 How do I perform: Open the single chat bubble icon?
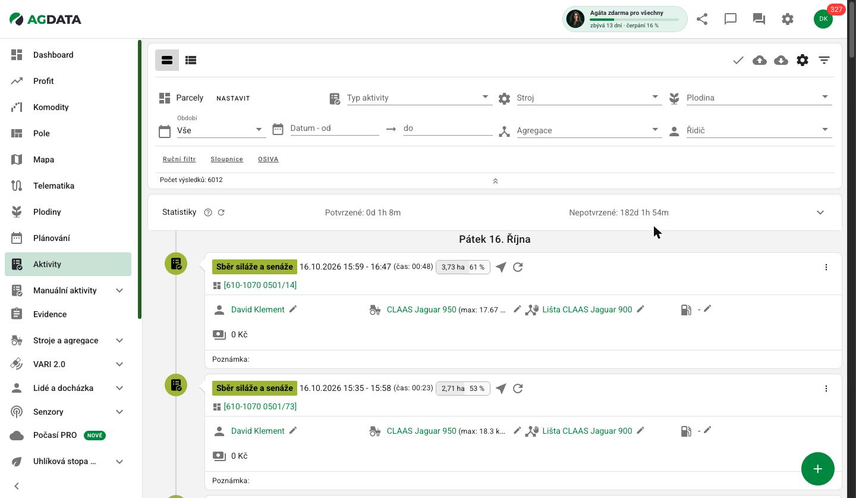(x=731, y=19)
